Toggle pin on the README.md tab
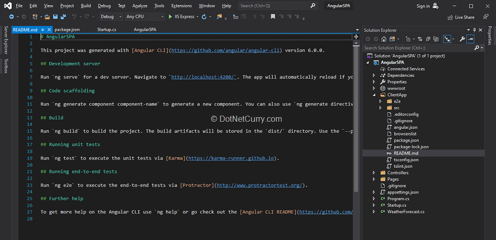This screenshot has width=496, height=240. coord(43,30)
